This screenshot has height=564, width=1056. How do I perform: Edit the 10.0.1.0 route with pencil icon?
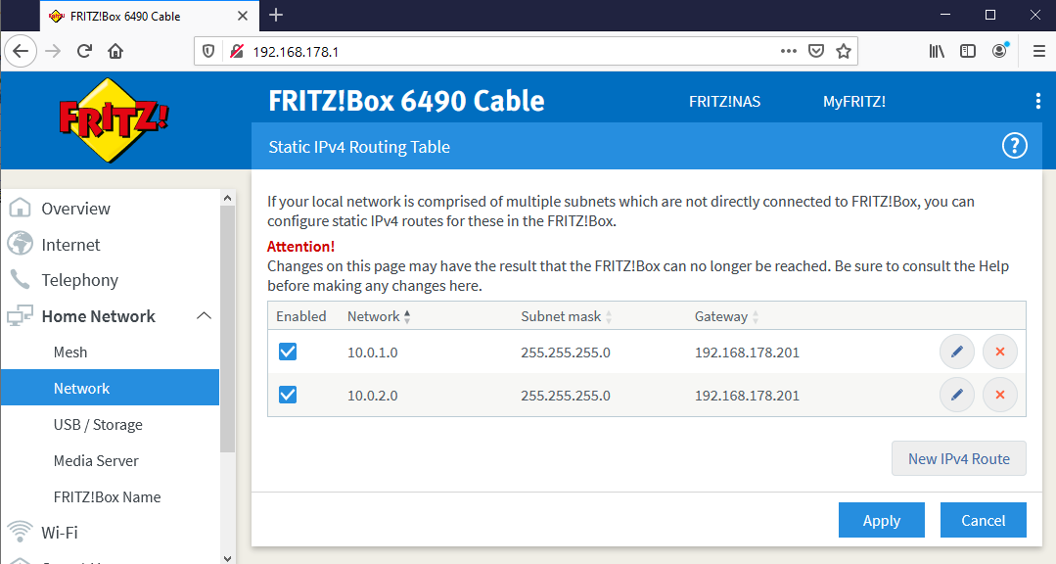click(956, 352)
